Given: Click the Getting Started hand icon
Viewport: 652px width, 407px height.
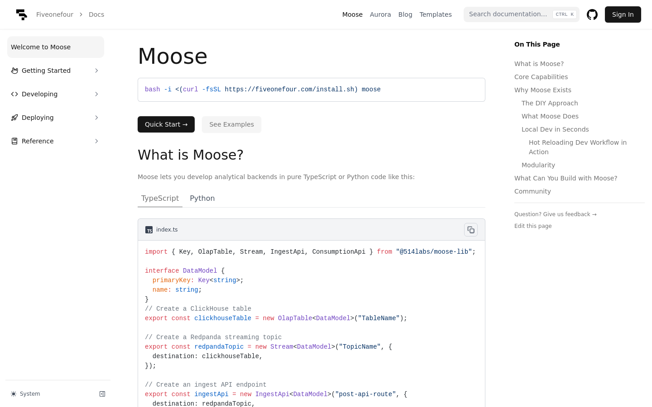Looking at the screenshot, I should [x=14, y=71].
